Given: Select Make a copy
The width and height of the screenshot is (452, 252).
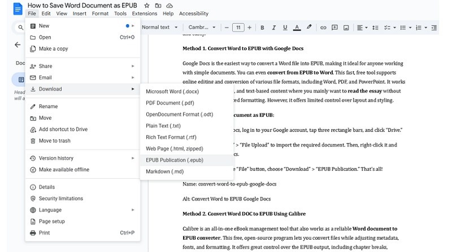Looking at the screenshot, I should pyautogui.click(x=82, y=49).
